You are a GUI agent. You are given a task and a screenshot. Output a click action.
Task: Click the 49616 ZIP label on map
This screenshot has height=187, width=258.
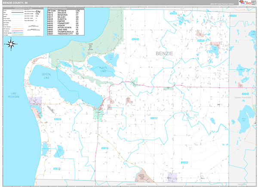click(x=104, y=148)
